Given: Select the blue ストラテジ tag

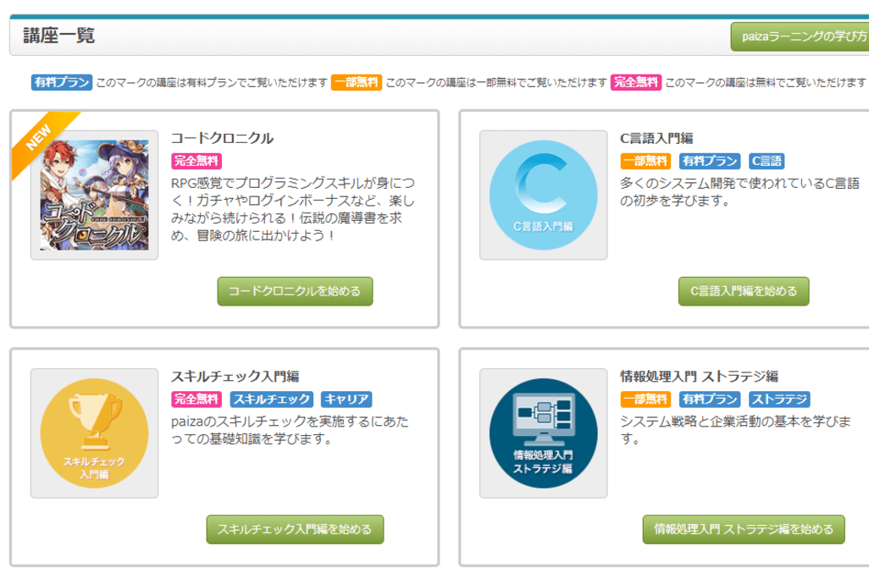Looking at the screenshot, I should pyautogui.click(x=779, y=400).
